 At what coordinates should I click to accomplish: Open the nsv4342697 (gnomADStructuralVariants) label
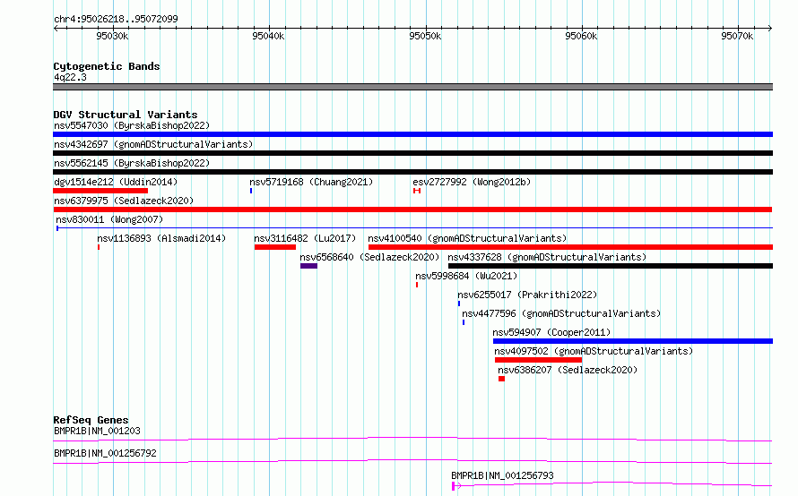coord(153,144)
